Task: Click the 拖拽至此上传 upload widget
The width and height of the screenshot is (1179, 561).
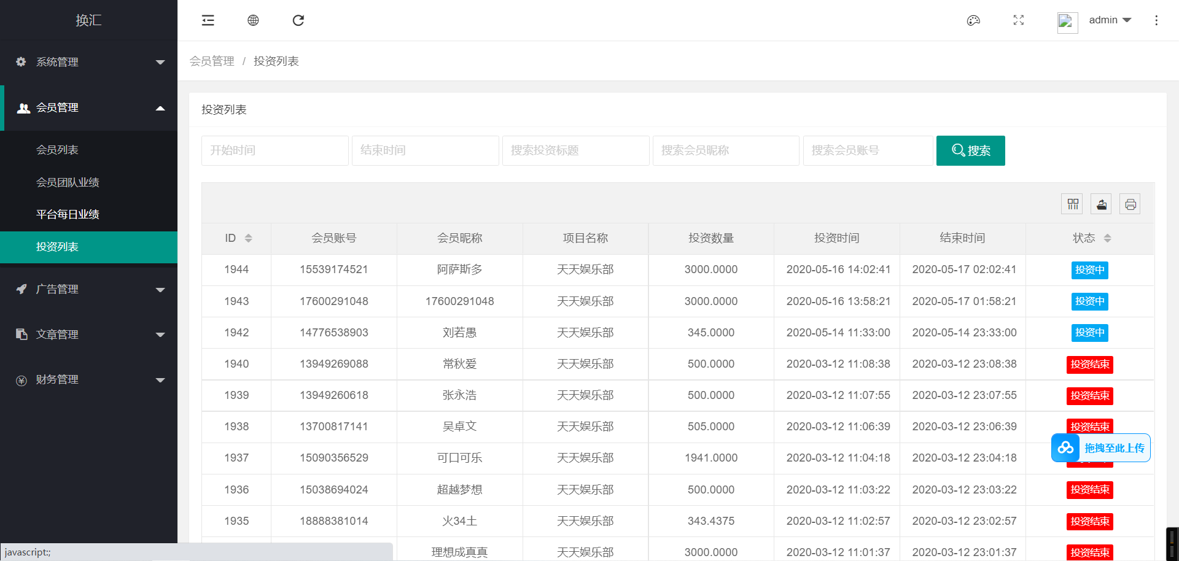Action: [1101, 448]
